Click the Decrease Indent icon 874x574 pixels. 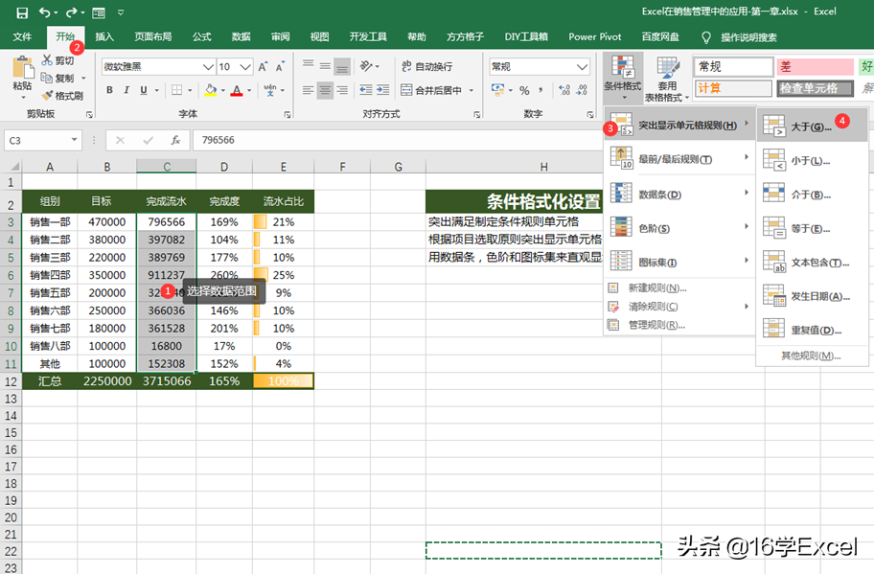[x=366, y=90]
